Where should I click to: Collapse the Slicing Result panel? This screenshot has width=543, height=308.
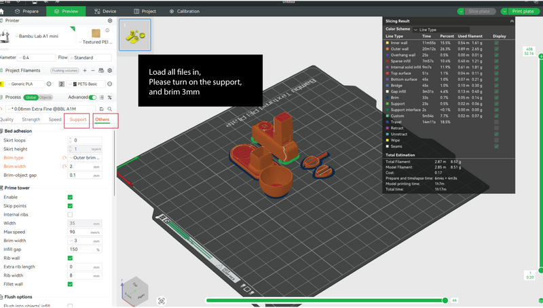point(512,21)
